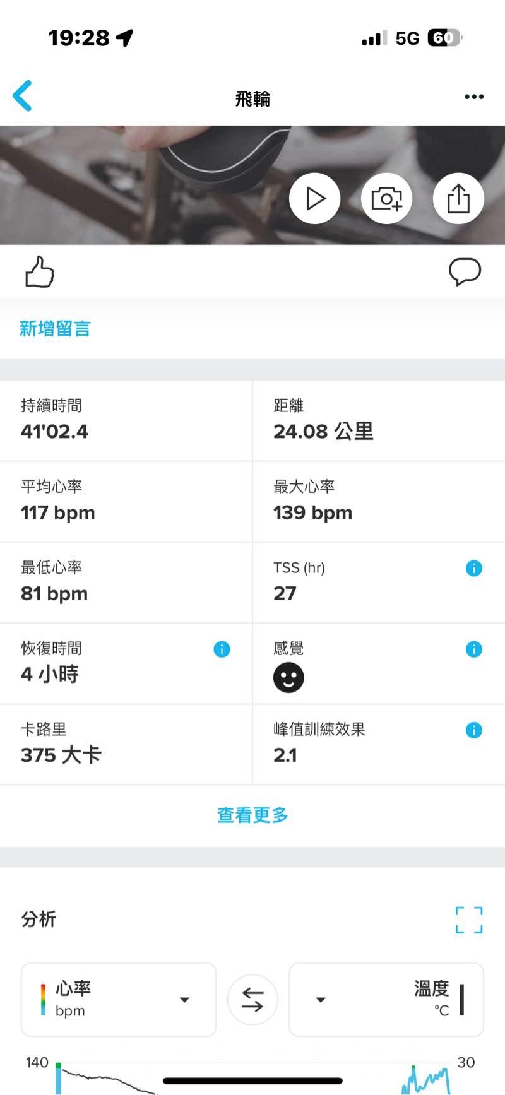Image resolution: width=505 pixels, height=1095 pixels.
Task: Open the three-dot more options menu
Action: click(474, 97)
